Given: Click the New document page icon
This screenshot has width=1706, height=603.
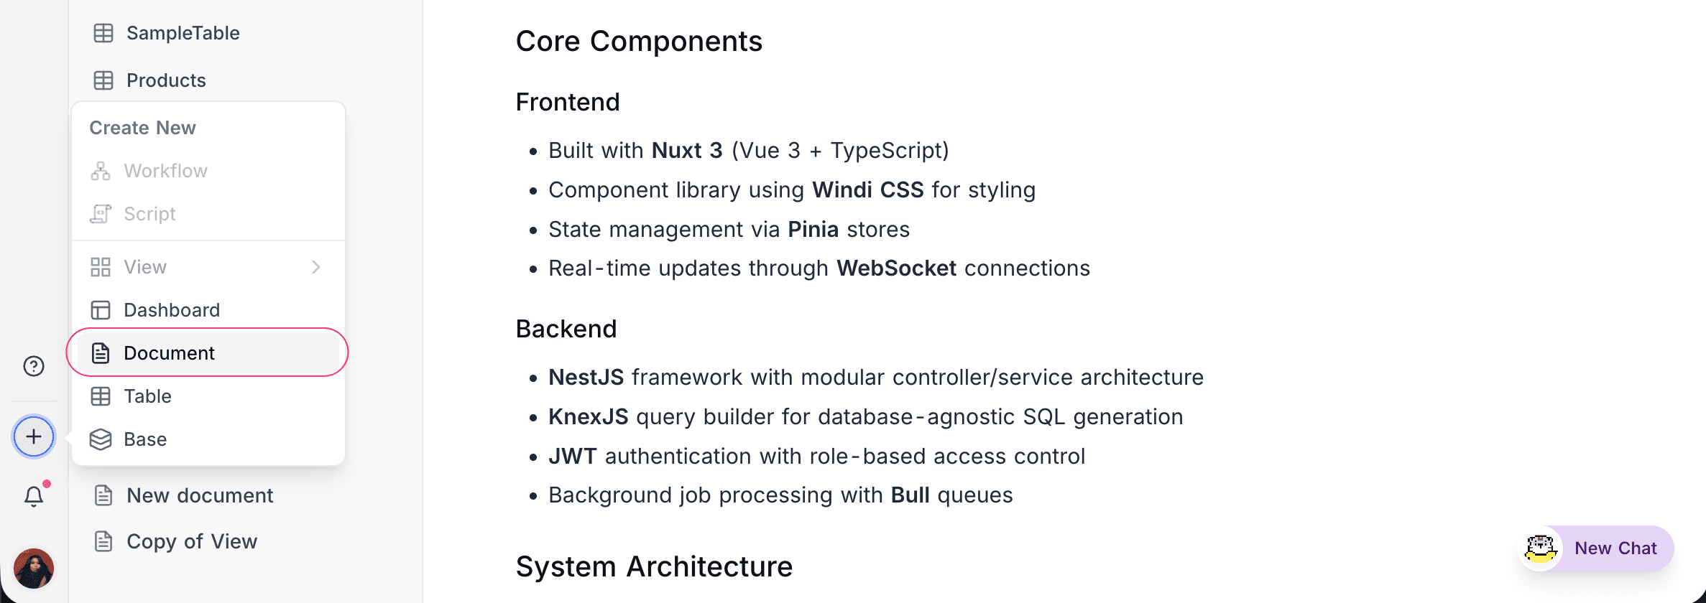Looking at the screenshot, I should [103, 495].
